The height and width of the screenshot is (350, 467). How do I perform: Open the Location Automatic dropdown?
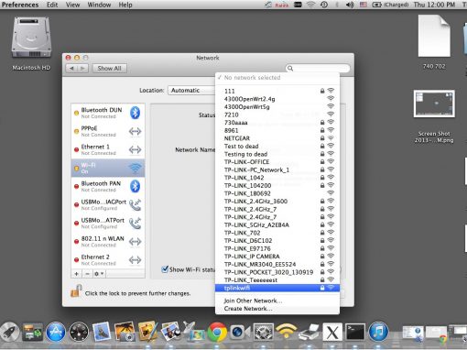[191, 91]
